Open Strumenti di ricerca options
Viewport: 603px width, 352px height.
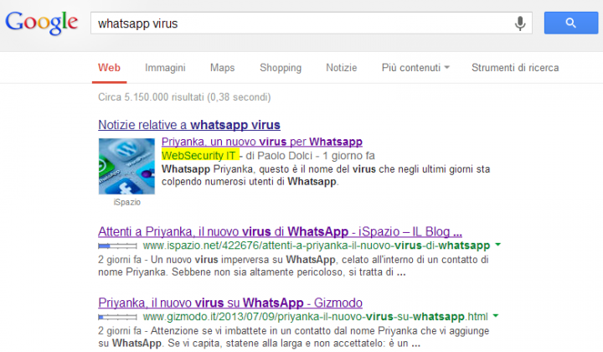click(x=515, y=68)
